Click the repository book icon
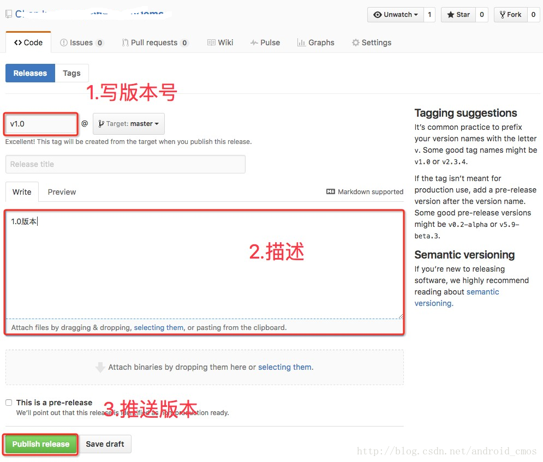The width and height of the screenshot is (543, 462). click(9, 14)
